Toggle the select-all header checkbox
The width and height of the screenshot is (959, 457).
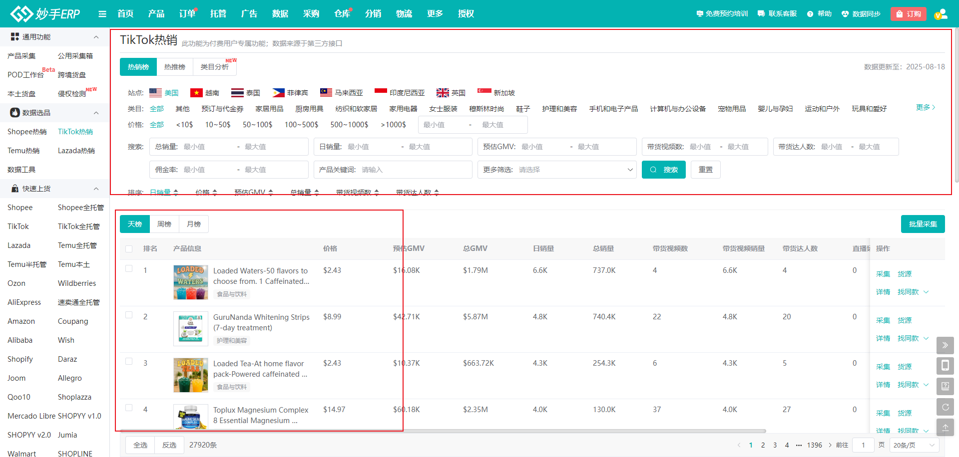[129, 248]
